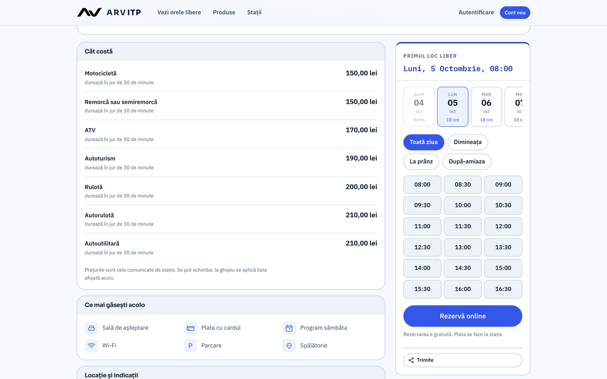Open the Stații menu item
Viewport: 607px width, 379px height.
[x=254, y=13]
